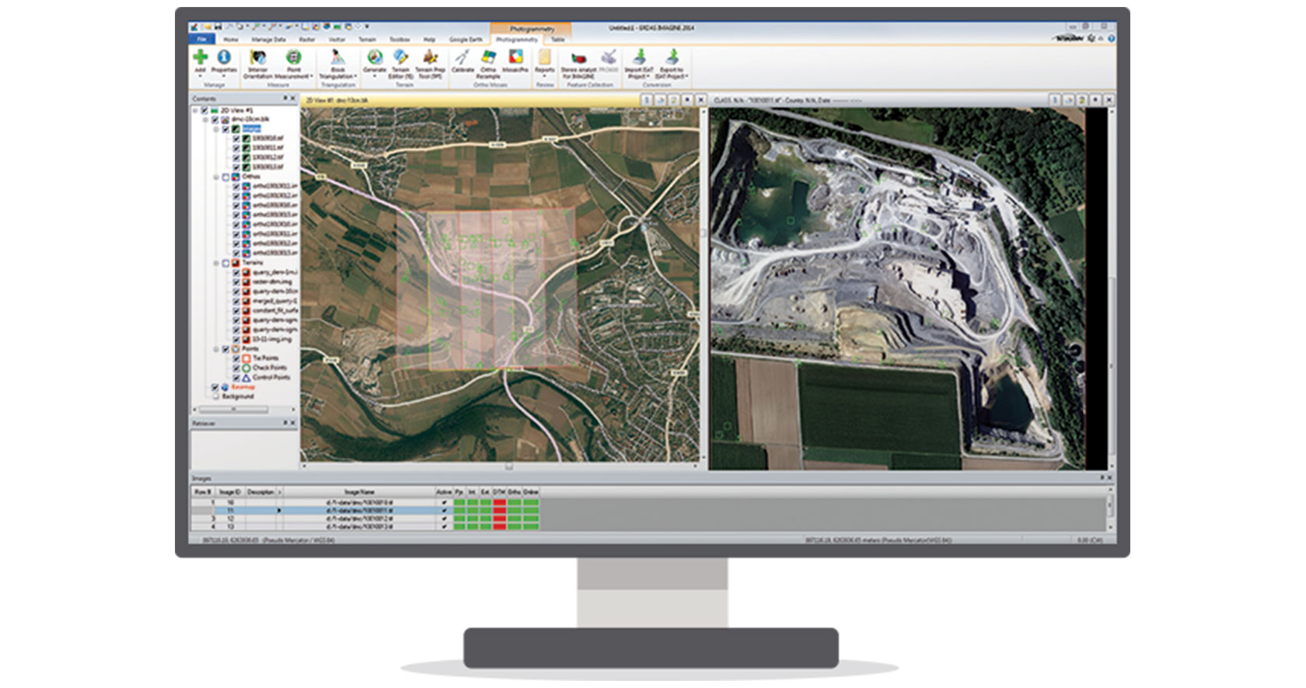Select the highlighted Images node in tree
The image size is (1306, 688).
(x=251, y=129)
